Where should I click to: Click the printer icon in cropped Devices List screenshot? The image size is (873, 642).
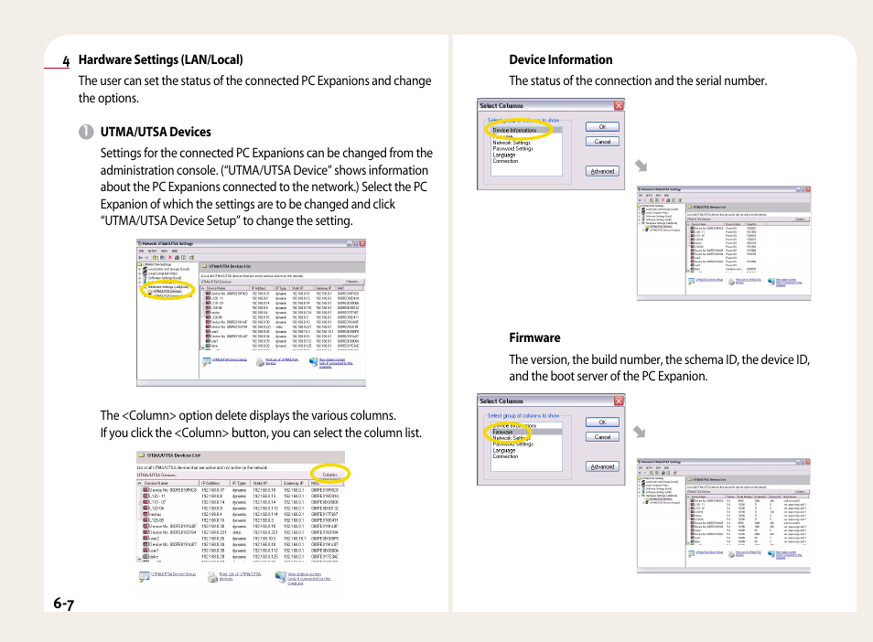tap(212, 577)
